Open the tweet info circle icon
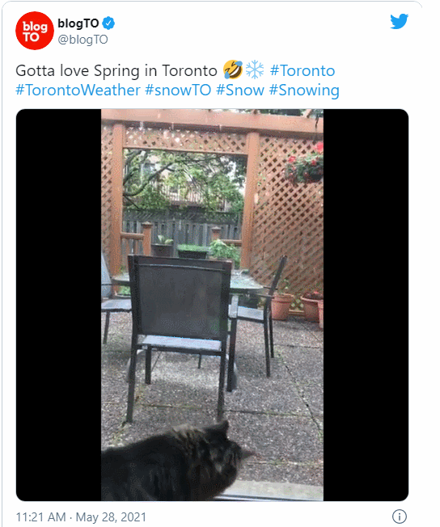Image resolution: width=440 pixels, height=527 pixels. pos(400,516)
